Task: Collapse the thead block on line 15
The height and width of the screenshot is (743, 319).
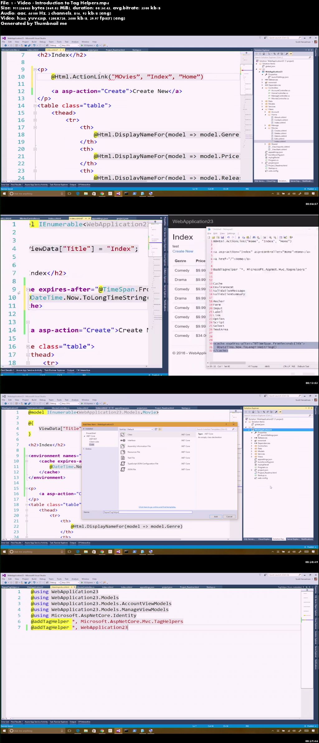Action: tap(35, 113)
